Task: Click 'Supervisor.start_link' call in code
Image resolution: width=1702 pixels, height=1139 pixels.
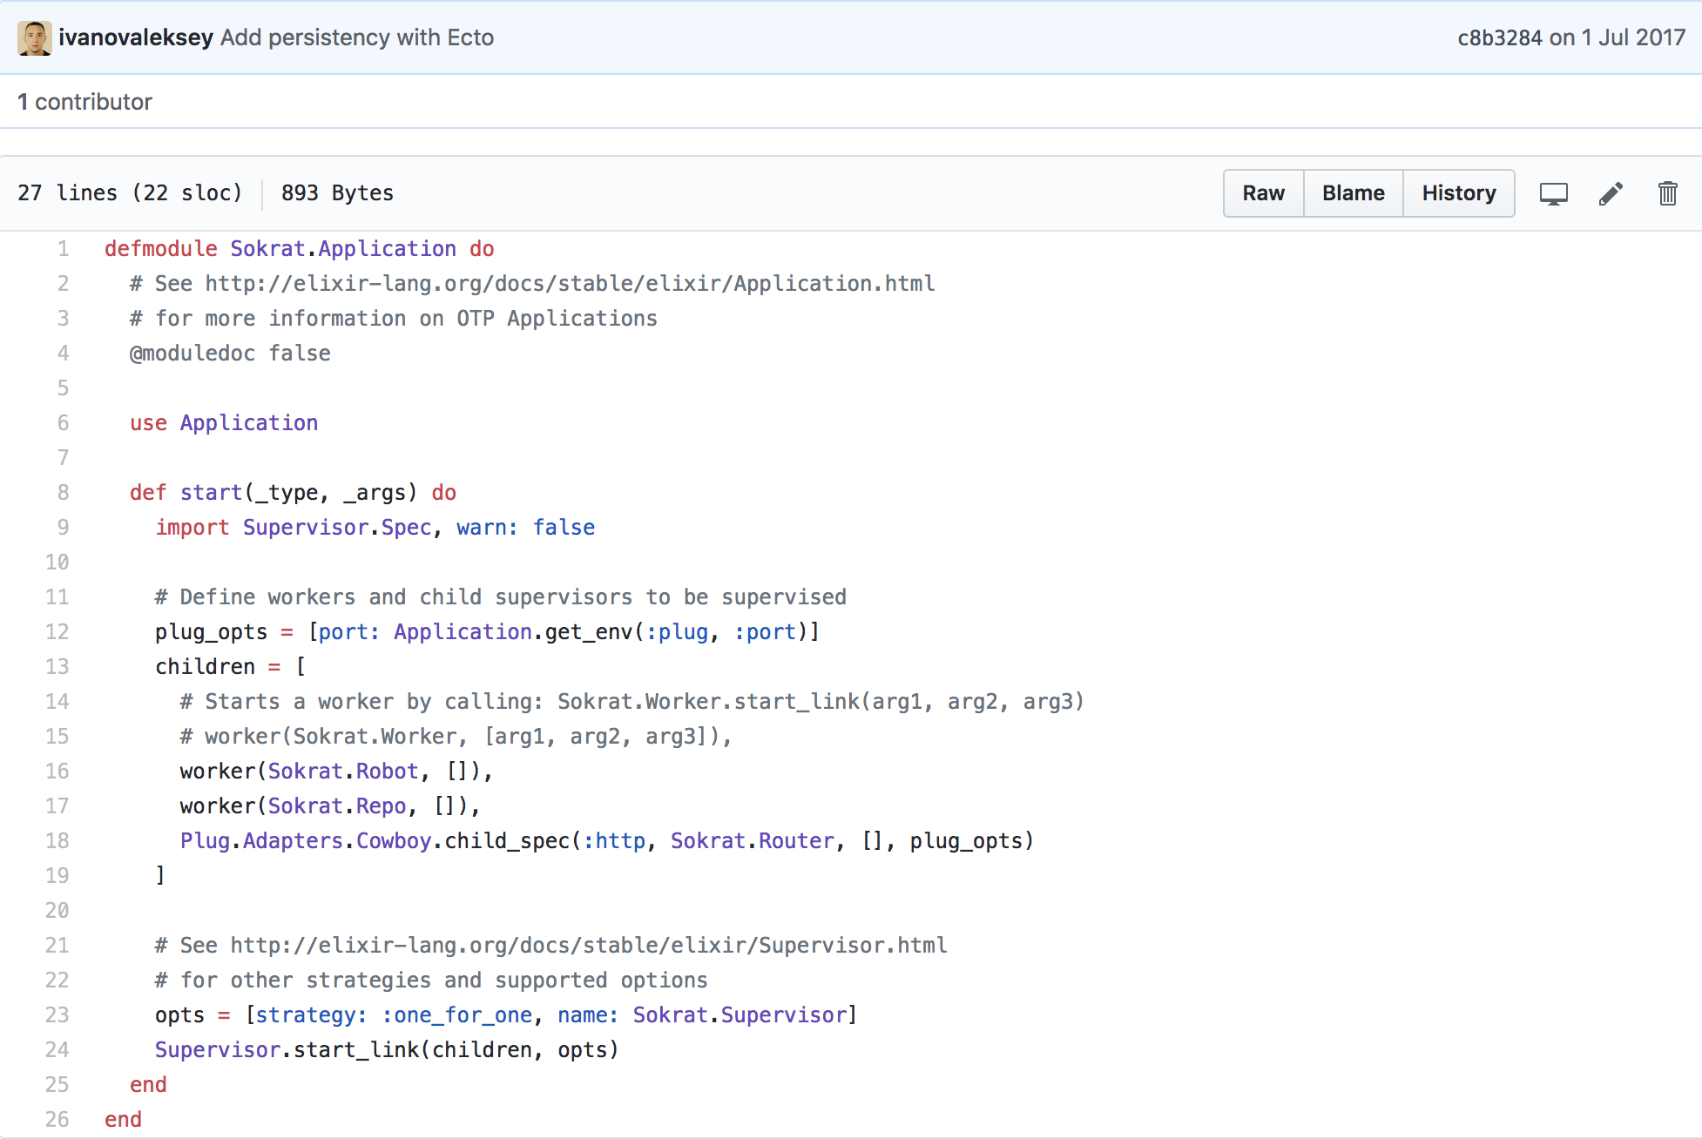Action: 287,1050
